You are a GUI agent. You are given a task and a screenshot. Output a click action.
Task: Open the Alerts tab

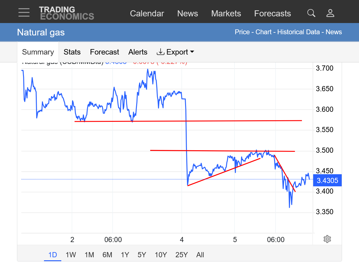click(x=138, y=52)
